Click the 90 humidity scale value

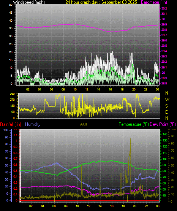pyautogui.click(x=6, y=137)
